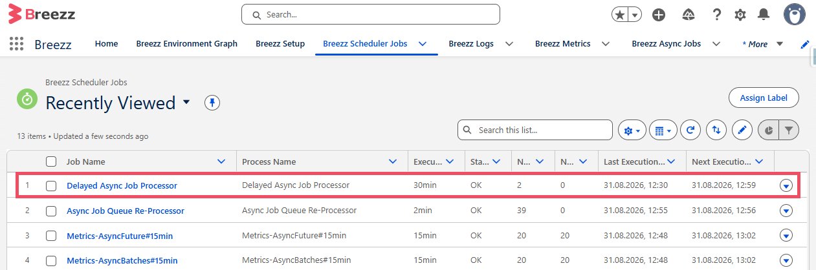The height and width of the screenshot is (270, 816).
Task: Open the Metrics-AsyncFuture#15min job link
Action: pos(120,236)
